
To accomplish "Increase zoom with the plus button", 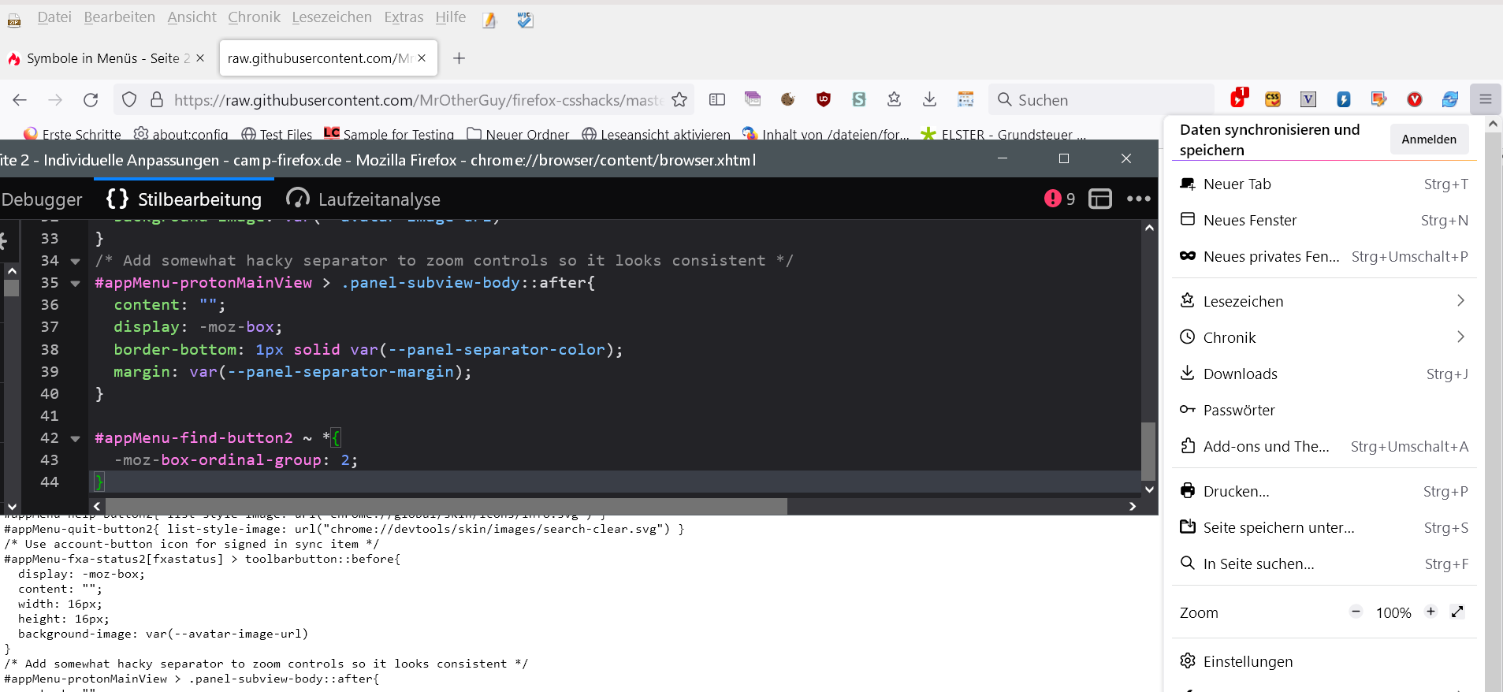I will (x=1430, y=612).
